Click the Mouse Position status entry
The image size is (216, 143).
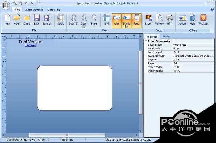coord(26,140)
